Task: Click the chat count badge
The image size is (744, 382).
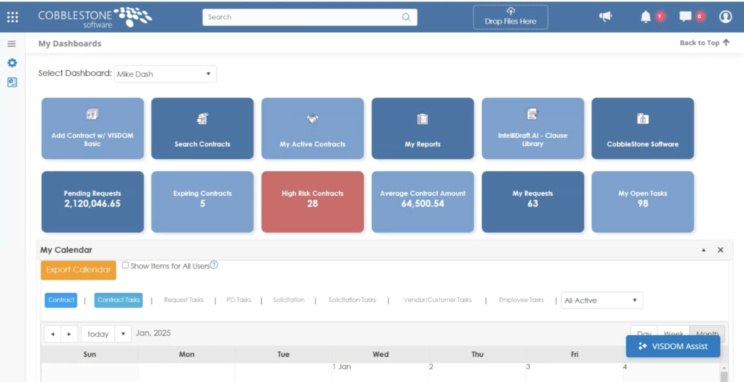Action: (x=700, y=16)
